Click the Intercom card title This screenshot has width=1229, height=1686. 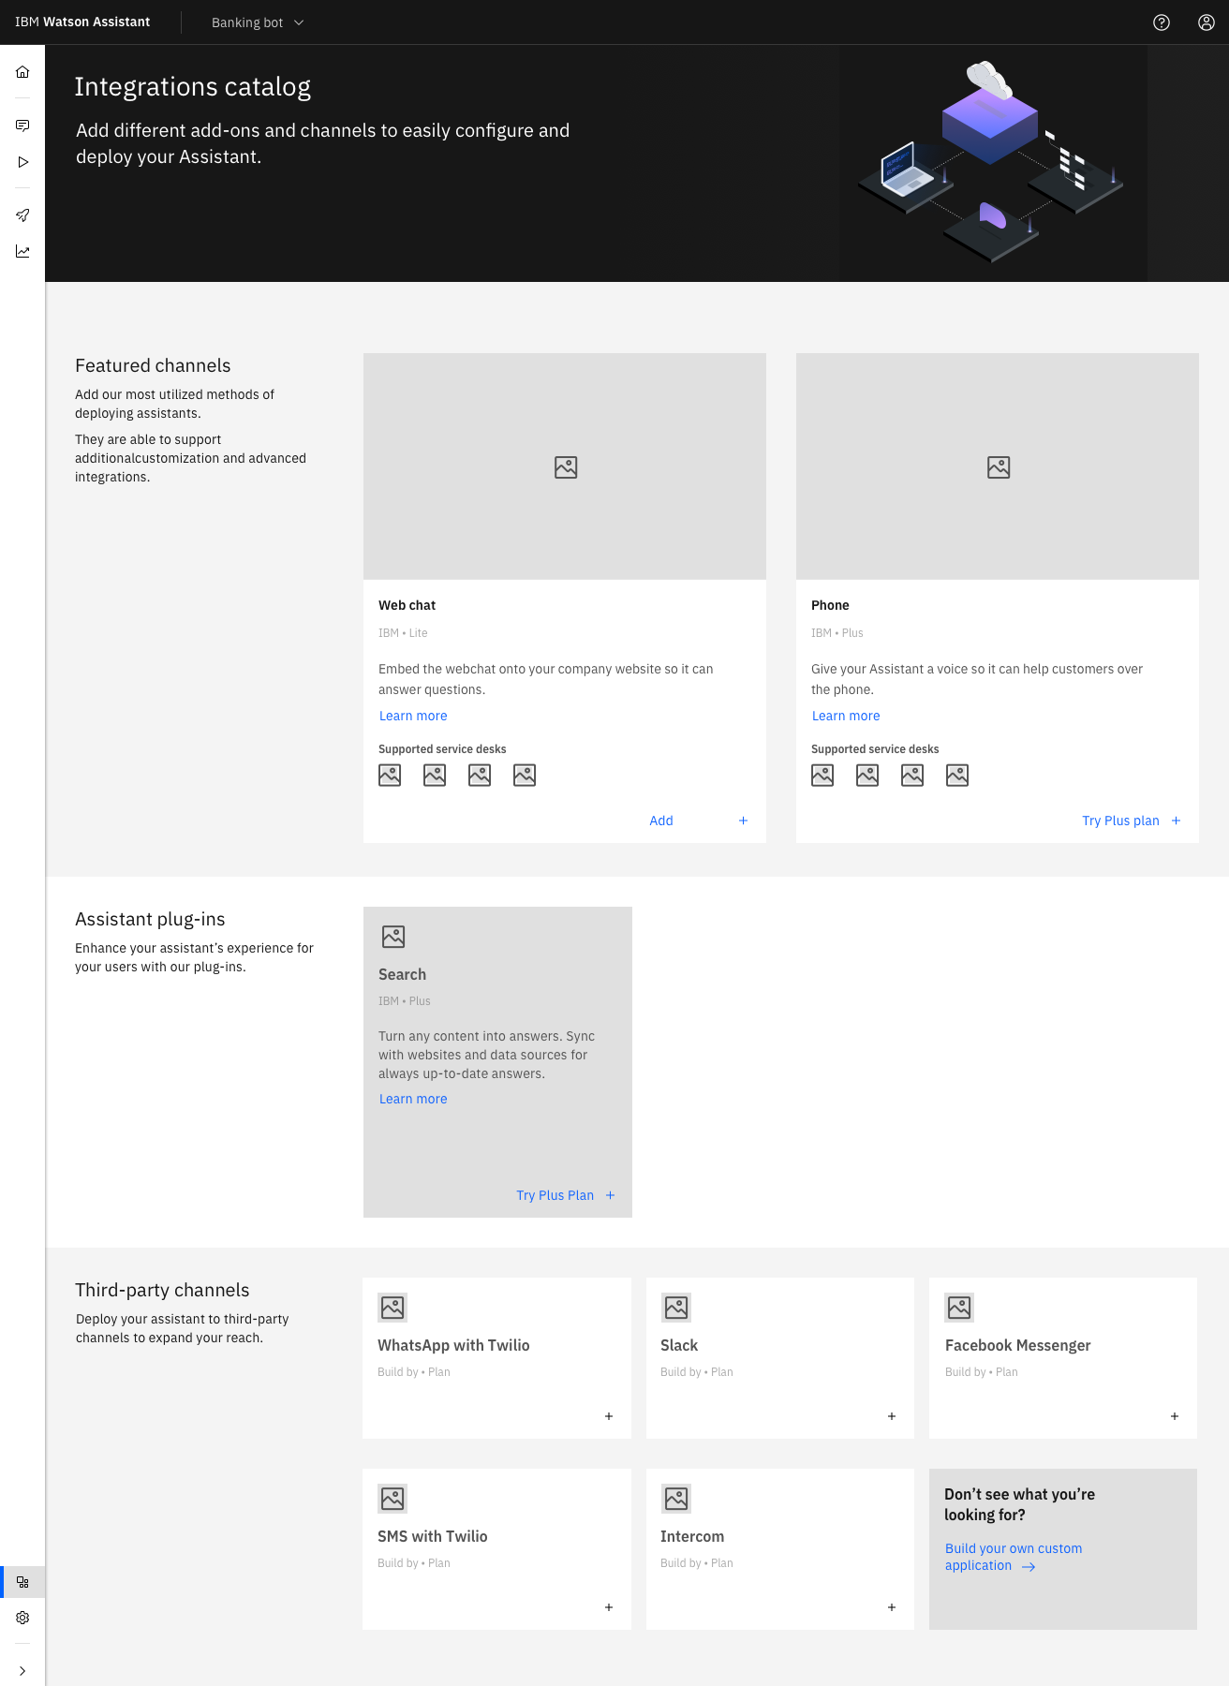point(692,1536)
